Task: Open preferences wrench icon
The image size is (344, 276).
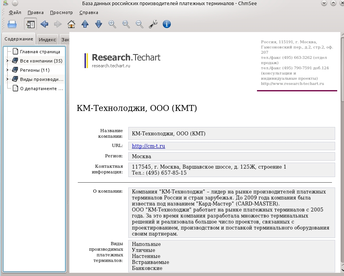Action: [x=153, y=24]
